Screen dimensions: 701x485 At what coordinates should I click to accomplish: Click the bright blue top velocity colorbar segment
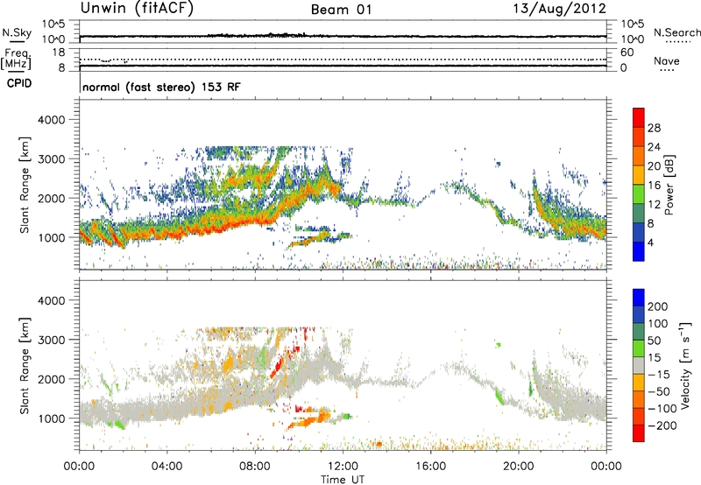coord(639,298)
